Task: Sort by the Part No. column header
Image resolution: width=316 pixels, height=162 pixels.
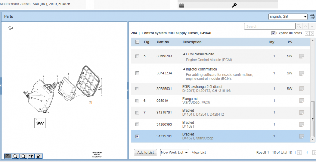Action: click(163, 42)
